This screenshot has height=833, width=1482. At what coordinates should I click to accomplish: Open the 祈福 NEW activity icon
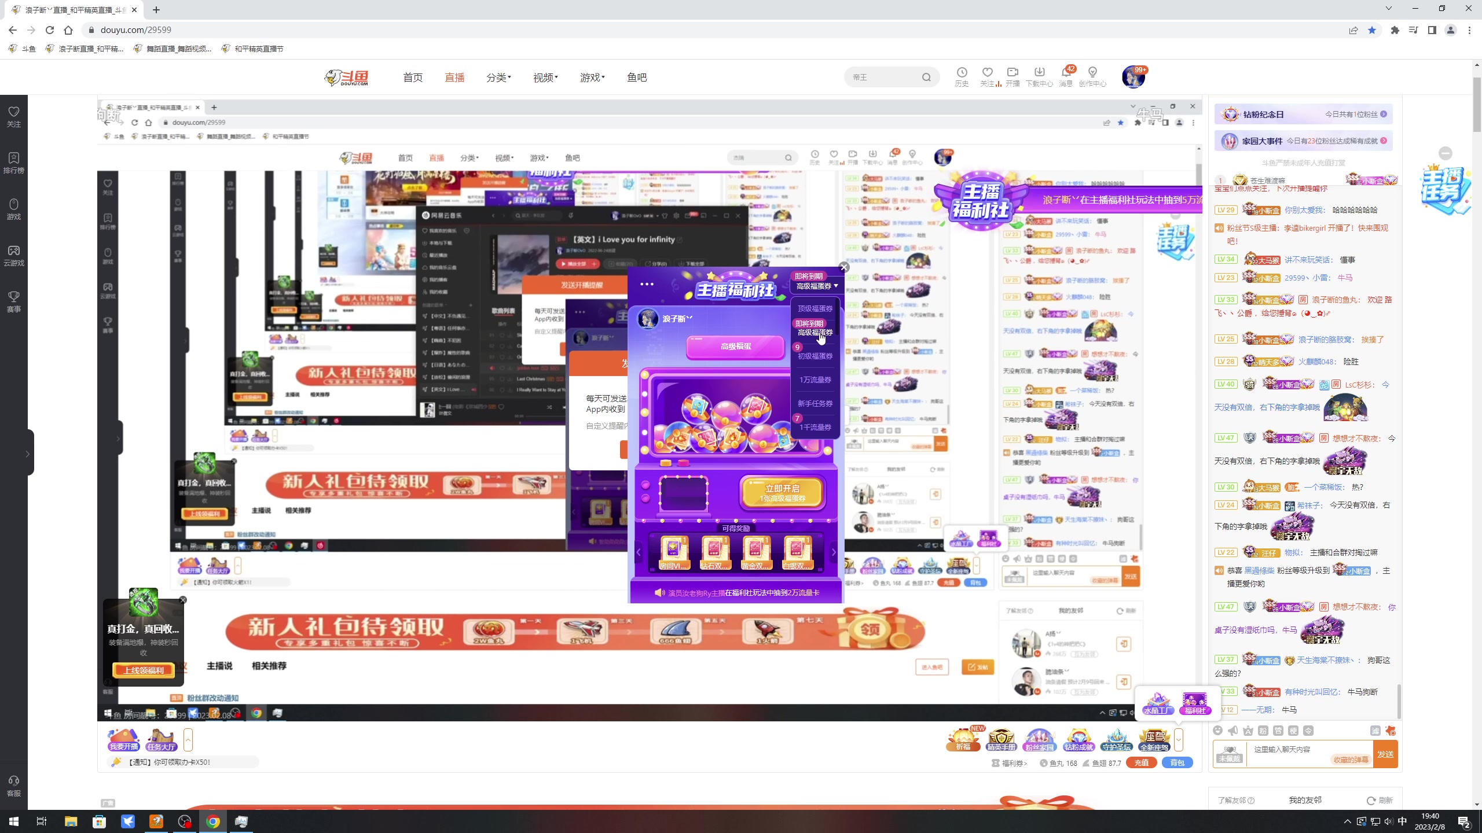click(x=963, y=739)
